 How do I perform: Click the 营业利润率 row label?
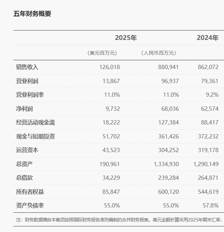pos(30,95)
